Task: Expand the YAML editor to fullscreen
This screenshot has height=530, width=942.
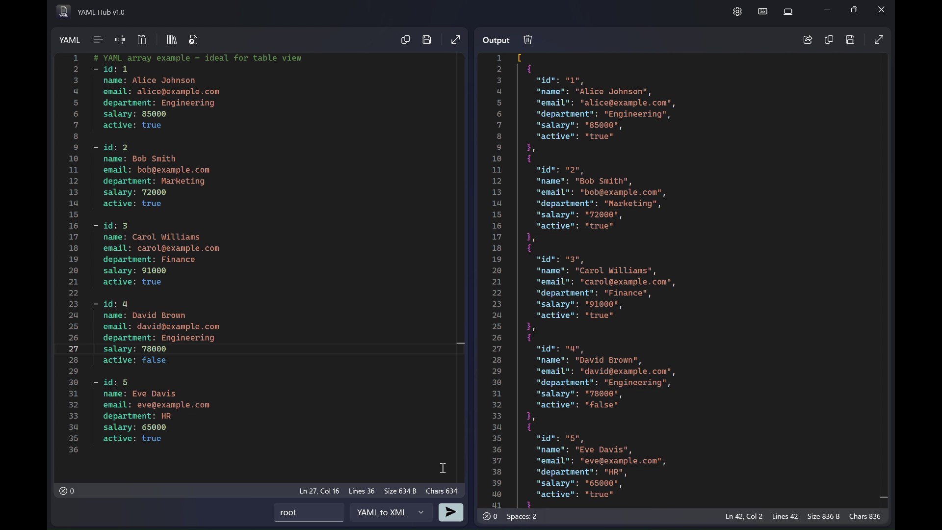Action: pyautogui.click(x=456, y=40)
